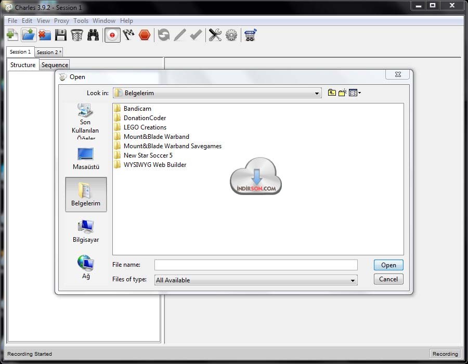468x364 pixels.
Task: Click the Find binoculars icon
Action: pos(93,35)
